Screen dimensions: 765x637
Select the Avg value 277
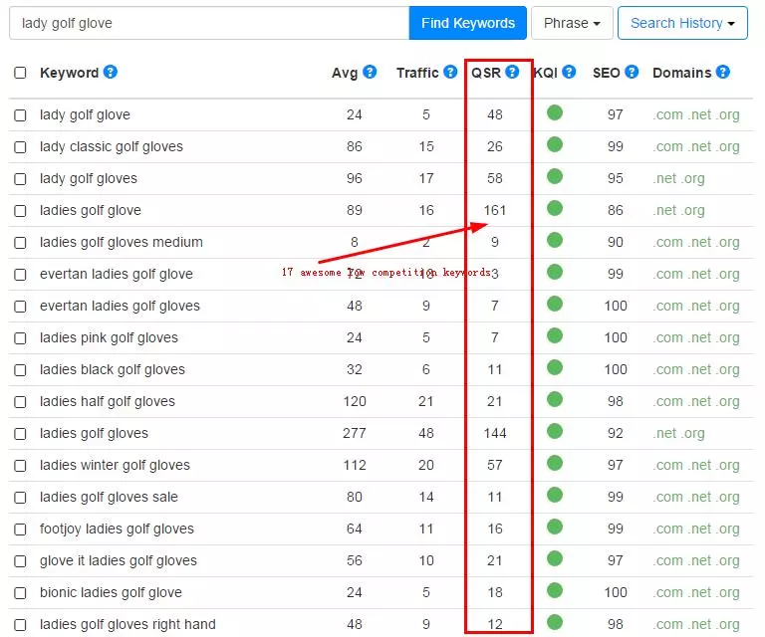click(x=355, y=433)
